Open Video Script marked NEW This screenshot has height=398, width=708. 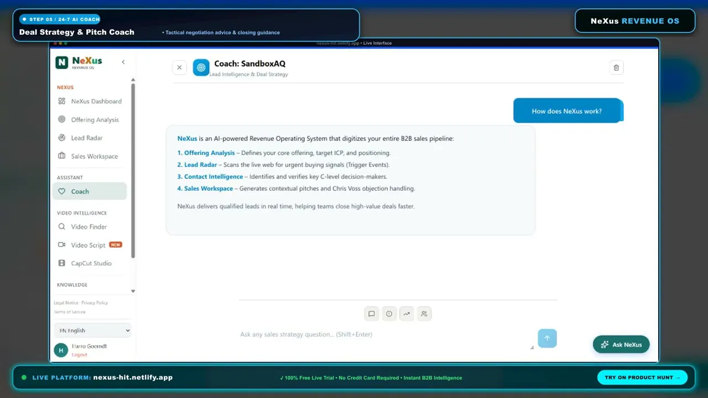tap(90, 245)
